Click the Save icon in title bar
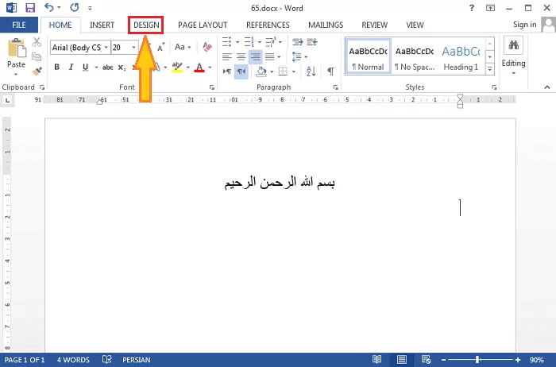The width and height of the screenshot is (556, 367). pyautogui.click(x=30, y=7)
